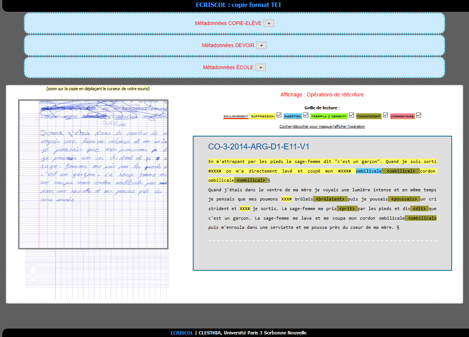The height and width of the screenshot is (337, 469).
Task: Click the pink COMMENTAIRE legend swatch
Action: pyautogui.click(x=402, y=116)
